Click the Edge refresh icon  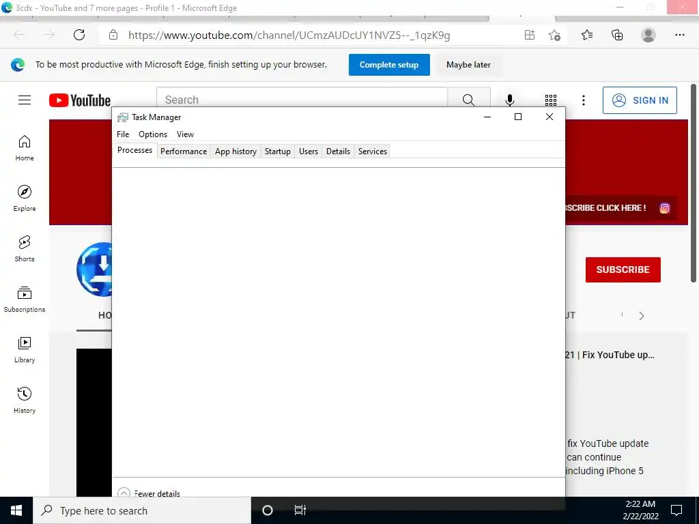click(79, 35)
